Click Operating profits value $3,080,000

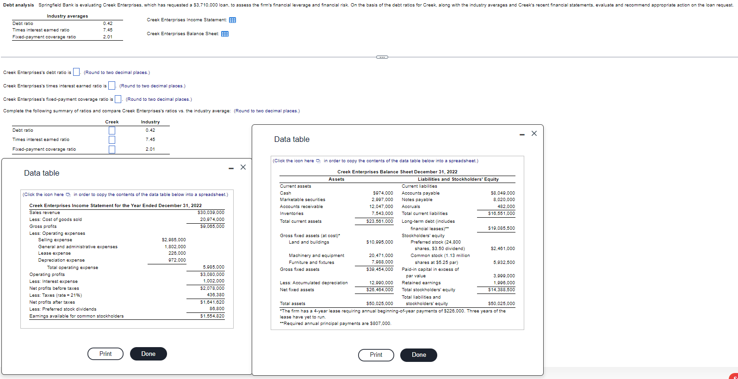pyautogui.click(x=212, y=275)
